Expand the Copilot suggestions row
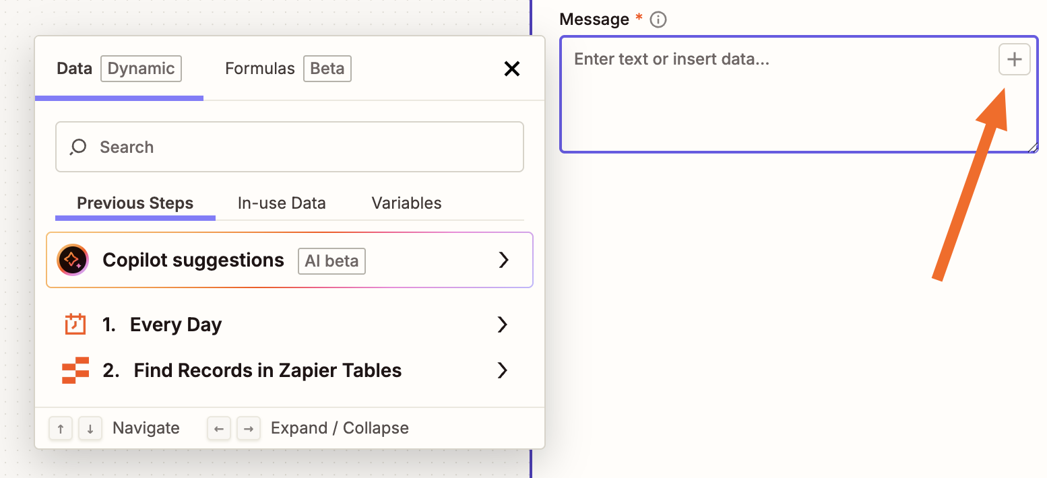Screen dimensions: 1047x478 tap(504, 260)
